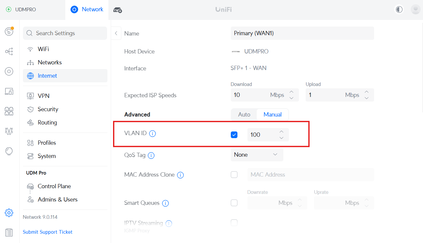Viewport: 423px width, 243px height.
Task: Enable the MAC Address Clone checkbox
Action: 234,175
